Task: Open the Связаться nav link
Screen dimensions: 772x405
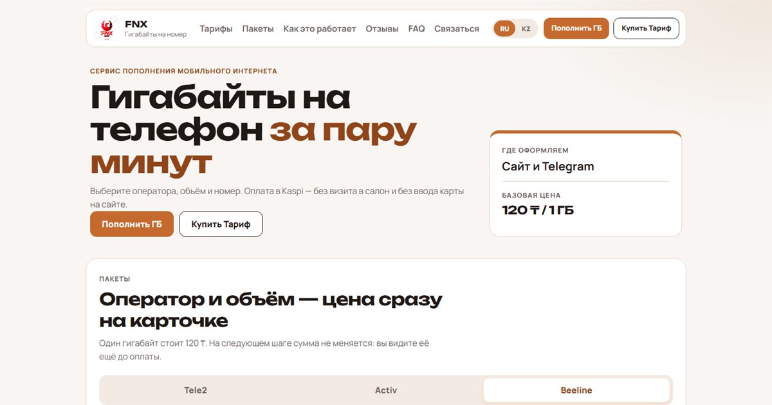Action: 457,29
